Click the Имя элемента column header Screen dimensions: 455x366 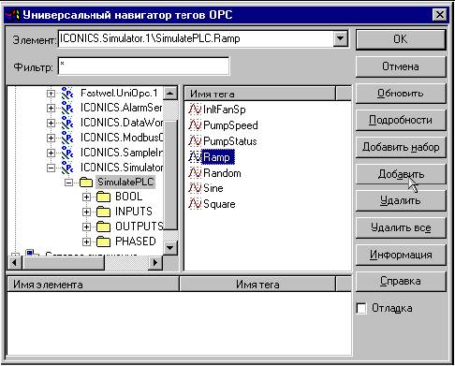point(93,285)
